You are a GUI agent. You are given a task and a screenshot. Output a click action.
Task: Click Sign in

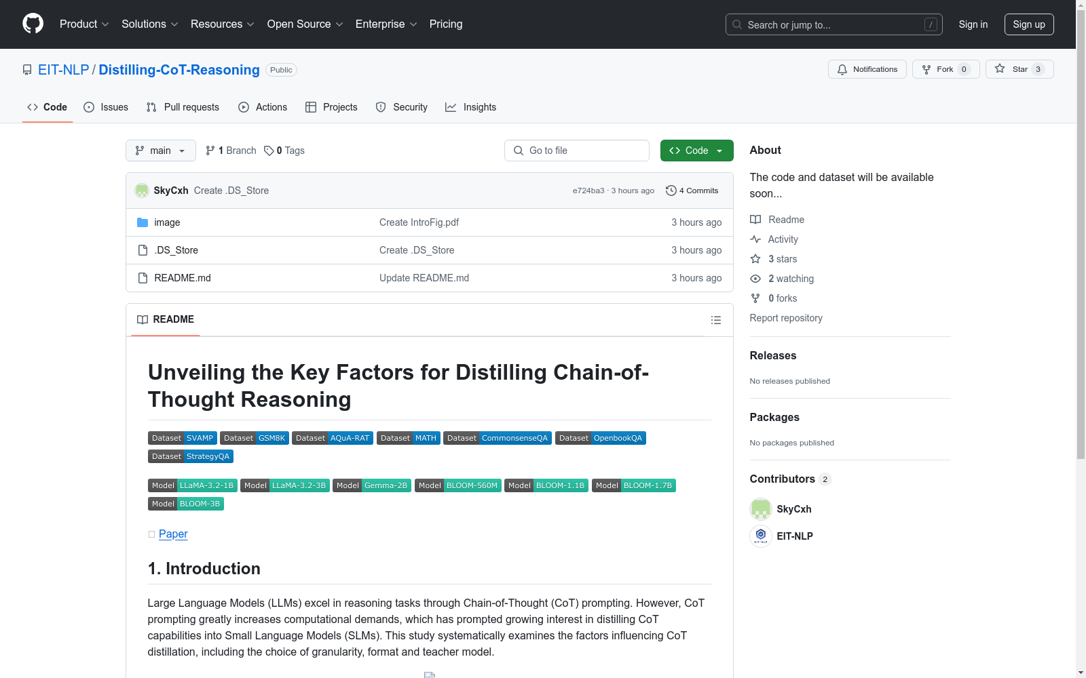pos(973,24)
